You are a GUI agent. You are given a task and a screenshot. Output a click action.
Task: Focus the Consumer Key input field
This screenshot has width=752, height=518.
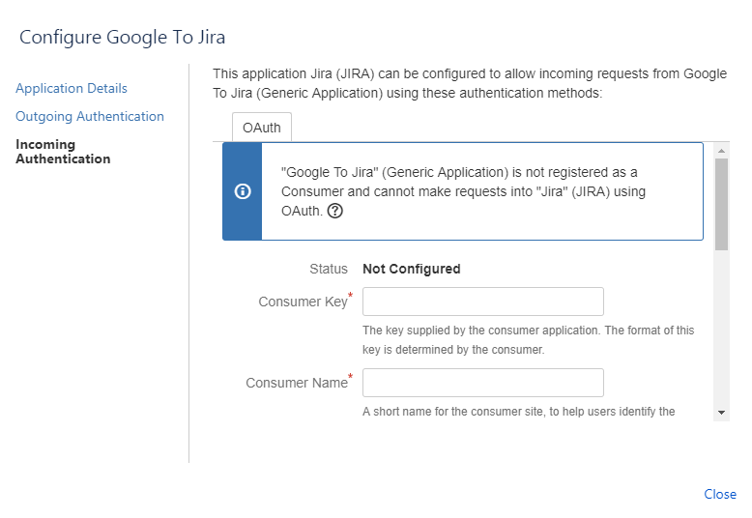pos(483,302)
